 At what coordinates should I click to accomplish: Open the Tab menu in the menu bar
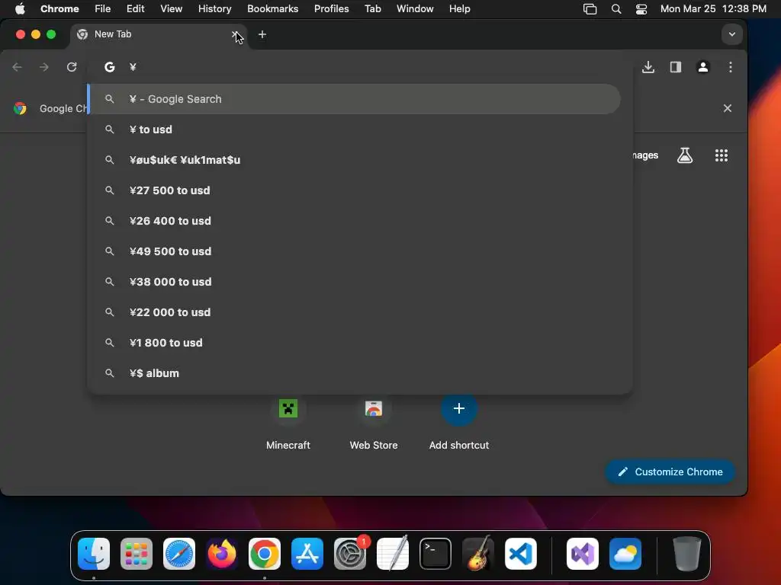(x=372, y=9)
